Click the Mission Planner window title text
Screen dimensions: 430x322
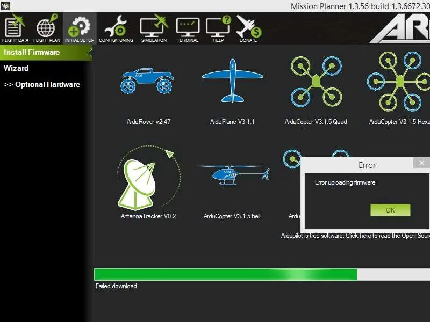360,6
